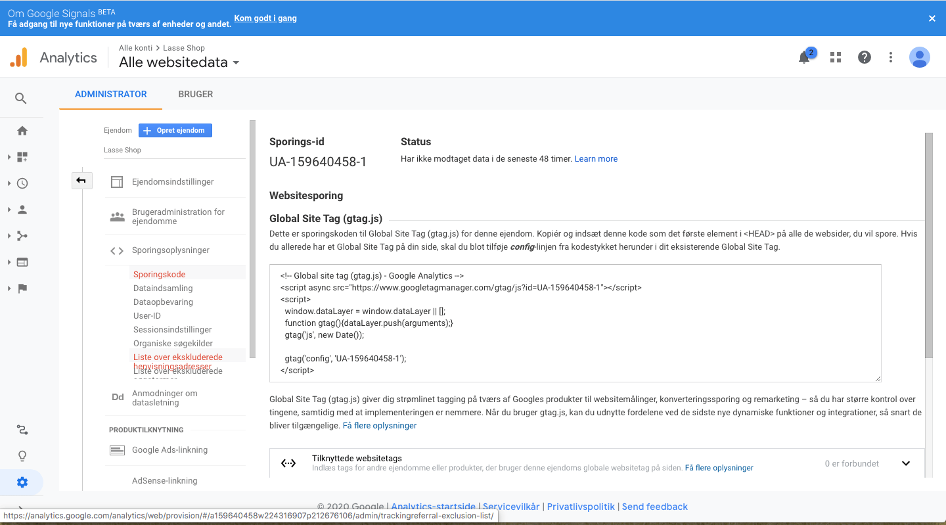The height and width of the screenshot is (525, 946).
Task: Select Dataindsamling submenu item
Action: [x=163, y=288]
